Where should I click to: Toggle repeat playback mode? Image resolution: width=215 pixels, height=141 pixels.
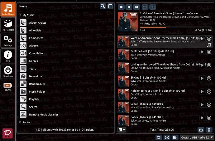click(145, 7)
